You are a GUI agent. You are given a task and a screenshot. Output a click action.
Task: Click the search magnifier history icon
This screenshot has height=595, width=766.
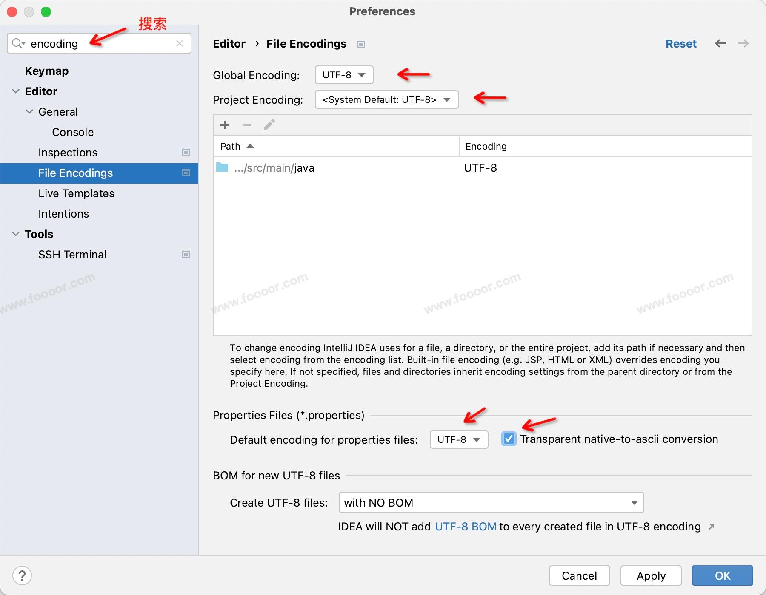pyautogui.click(x=18, y=43)
